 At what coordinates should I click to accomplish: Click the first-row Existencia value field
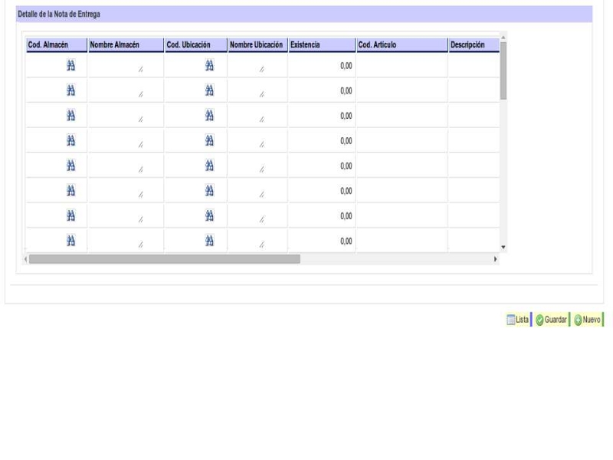pyautogui.click(x=321, y=67)
